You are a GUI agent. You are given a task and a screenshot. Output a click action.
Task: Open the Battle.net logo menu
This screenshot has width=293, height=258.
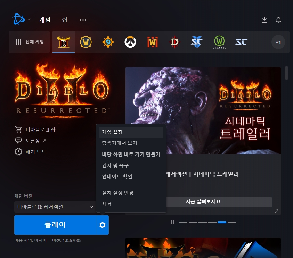pyautogui.click(x=18, y=19)
